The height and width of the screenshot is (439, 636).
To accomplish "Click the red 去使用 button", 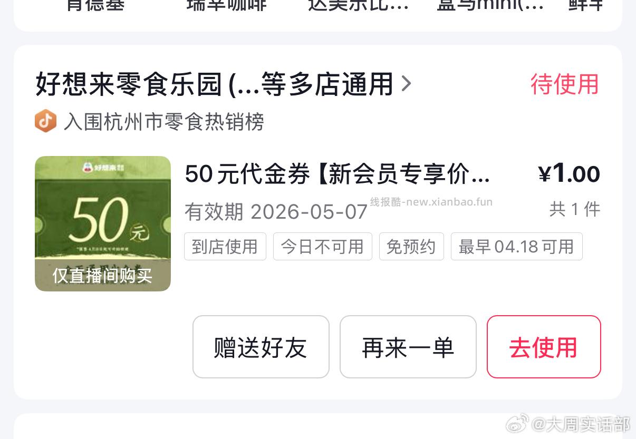I will tap(544, 347).
